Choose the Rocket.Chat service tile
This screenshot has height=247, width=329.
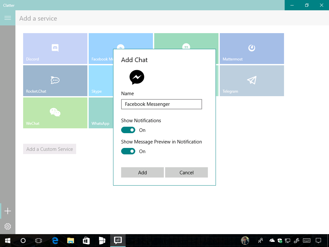(x=55, y=81)
